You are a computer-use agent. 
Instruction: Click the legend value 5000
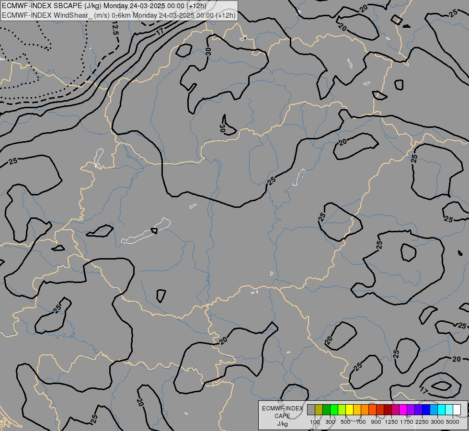453,422
